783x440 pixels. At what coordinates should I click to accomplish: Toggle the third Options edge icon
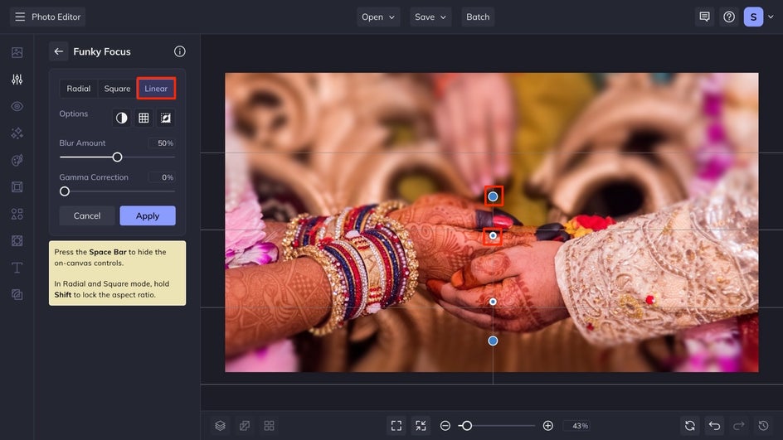(166, 118)
